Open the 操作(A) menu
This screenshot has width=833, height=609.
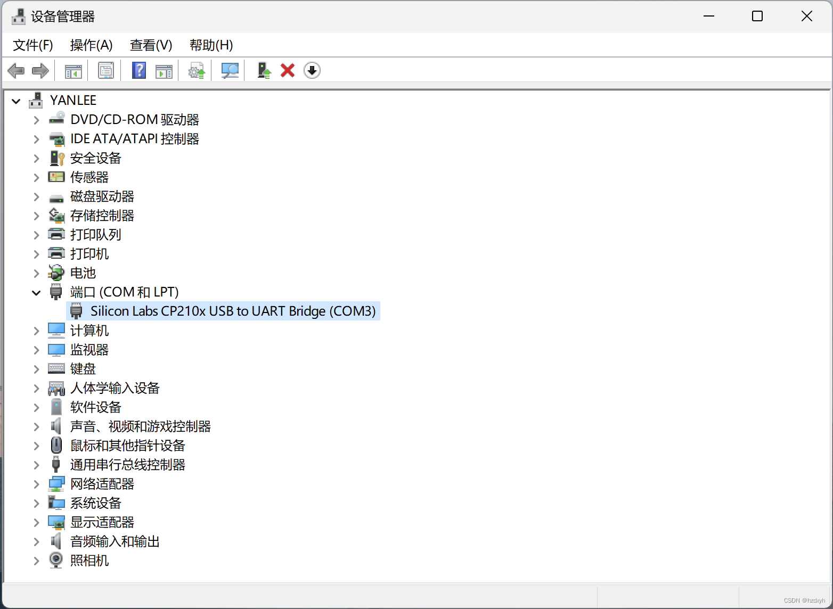[x=91, y=45]
